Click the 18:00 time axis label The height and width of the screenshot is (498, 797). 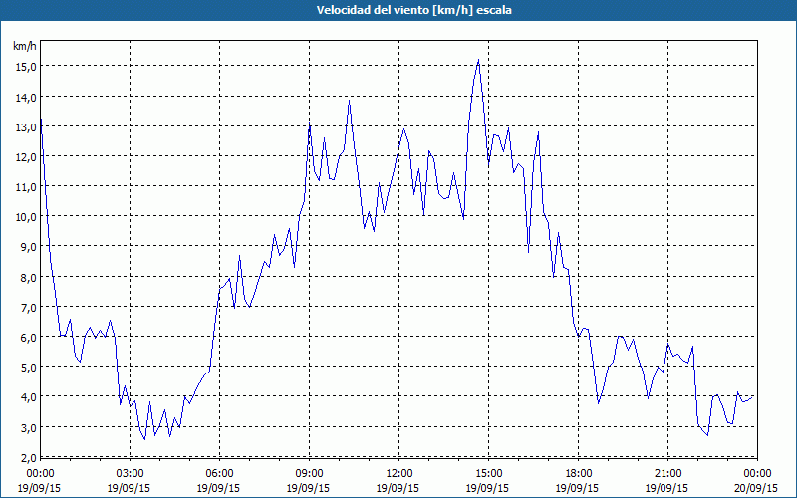pos(578,474)
